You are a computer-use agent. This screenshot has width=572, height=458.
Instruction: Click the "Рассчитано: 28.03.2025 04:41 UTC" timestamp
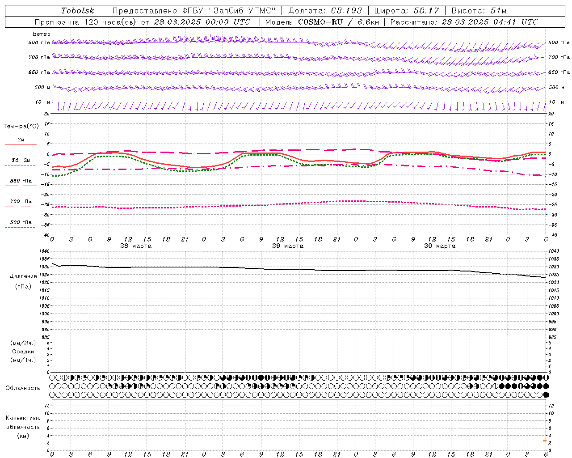pyautogui.click(x=464, y=22)
